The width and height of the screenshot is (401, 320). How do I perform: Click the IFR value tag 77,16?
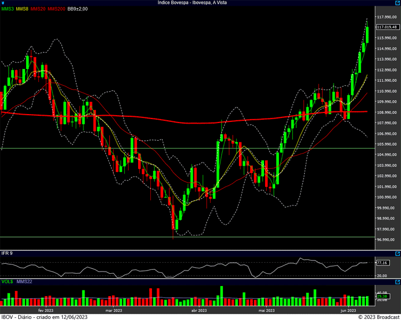(382, 263)
